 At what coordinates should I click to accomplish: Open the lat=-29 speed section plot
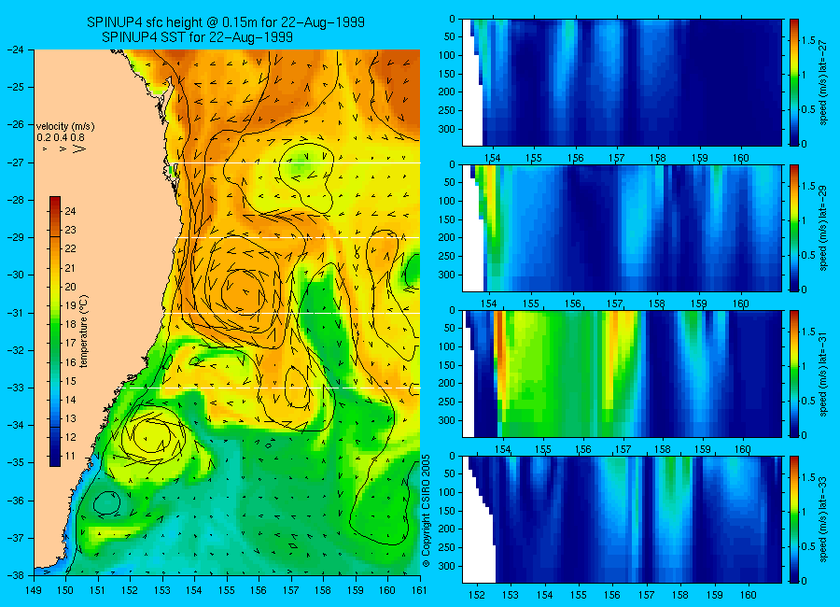622,228
